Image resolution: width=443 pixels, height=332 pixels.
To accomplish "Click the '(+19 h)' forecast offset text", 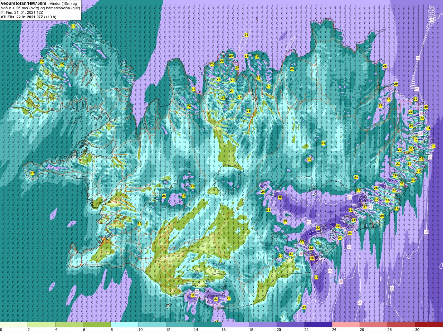I will 50,17.
